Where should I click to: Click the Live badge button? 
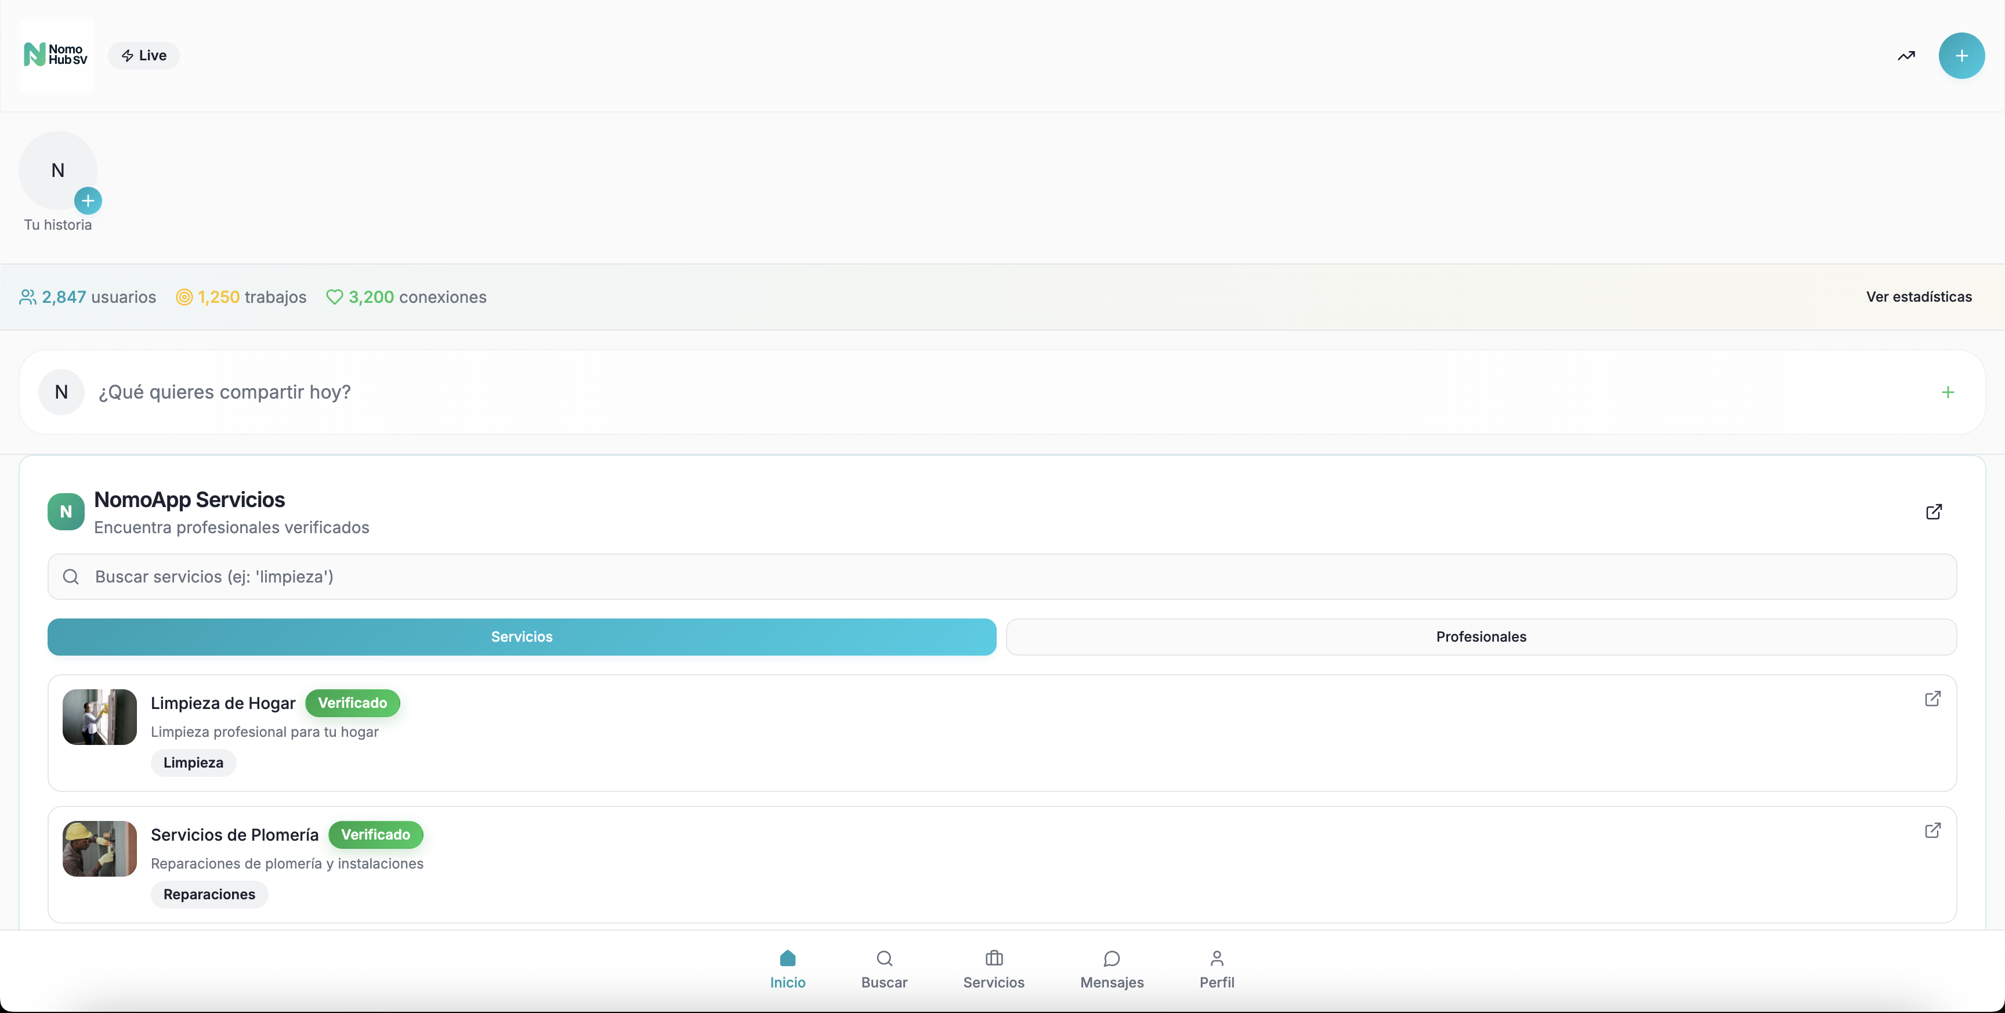[x=144, y=55]
